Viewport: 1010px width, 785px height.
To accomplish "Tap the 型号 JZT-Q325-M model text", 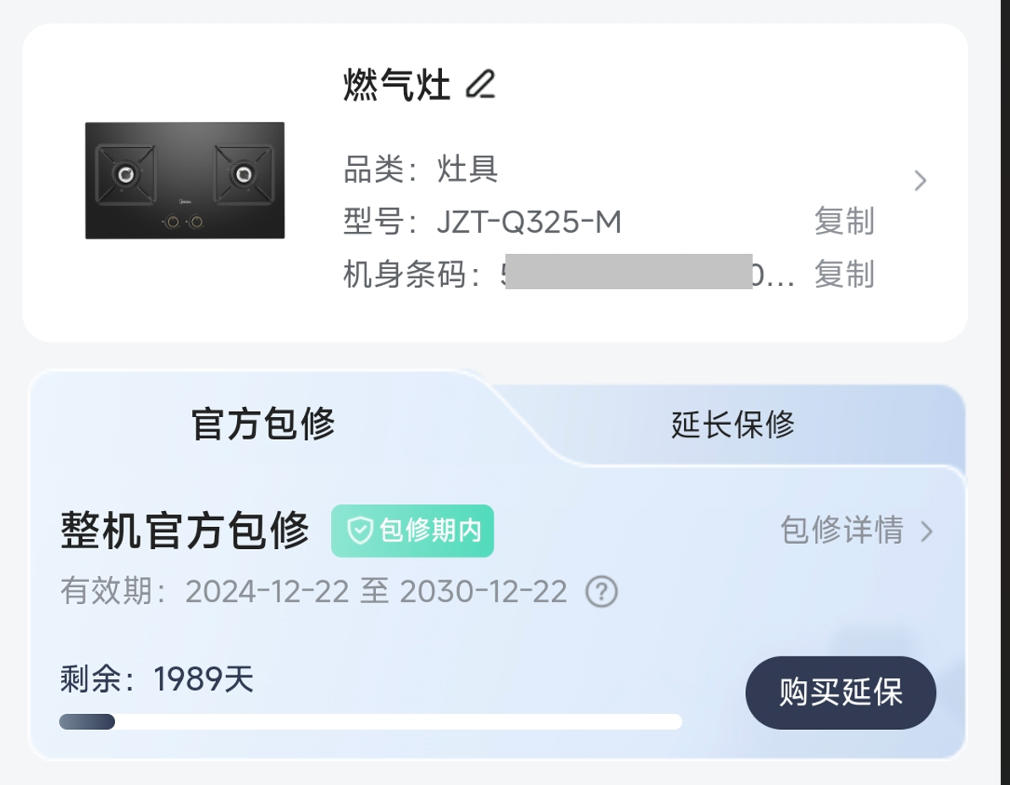I will [x=483, y=222].
